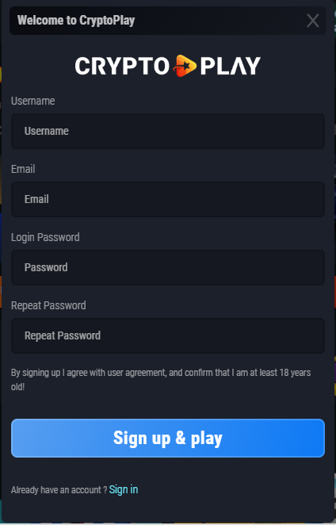Click the CRYPTO word in the logo

click(122, 66)
